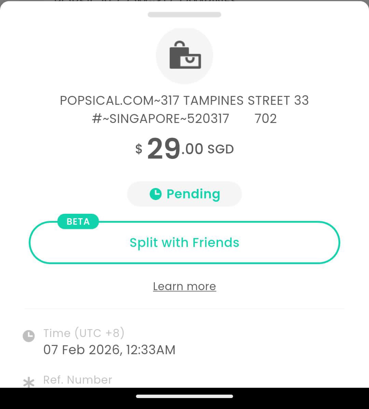Tap the SINGAPORE~520317 address line
Image resolution: width=369 pixels, height=409 pixels.
tap(161, 119)
